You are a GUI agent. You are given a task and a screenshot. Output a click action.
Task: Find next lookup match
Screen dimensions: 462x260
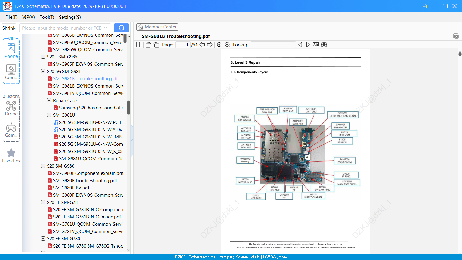pyautogui.click(x=308, y=45)
